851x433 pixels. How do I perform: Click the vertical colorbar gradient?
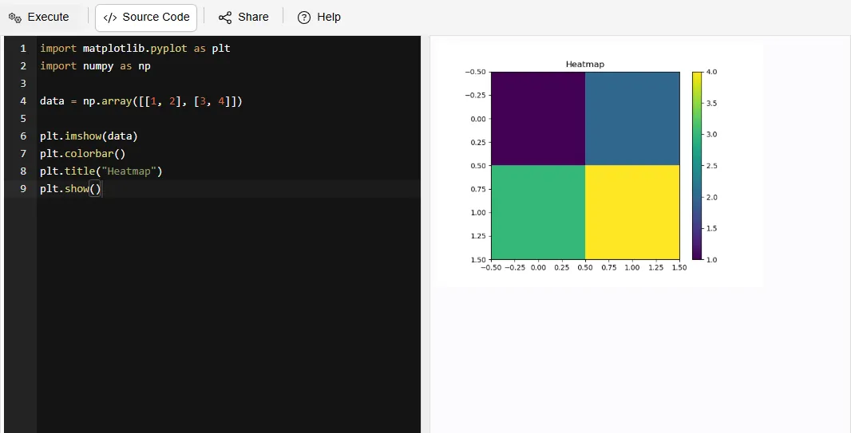point(697,165)
